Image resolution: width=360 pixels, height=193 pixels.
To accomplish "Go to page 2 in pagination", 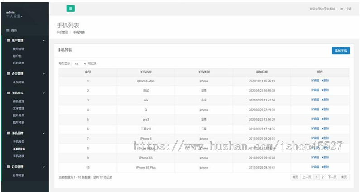I will [322, 177].
